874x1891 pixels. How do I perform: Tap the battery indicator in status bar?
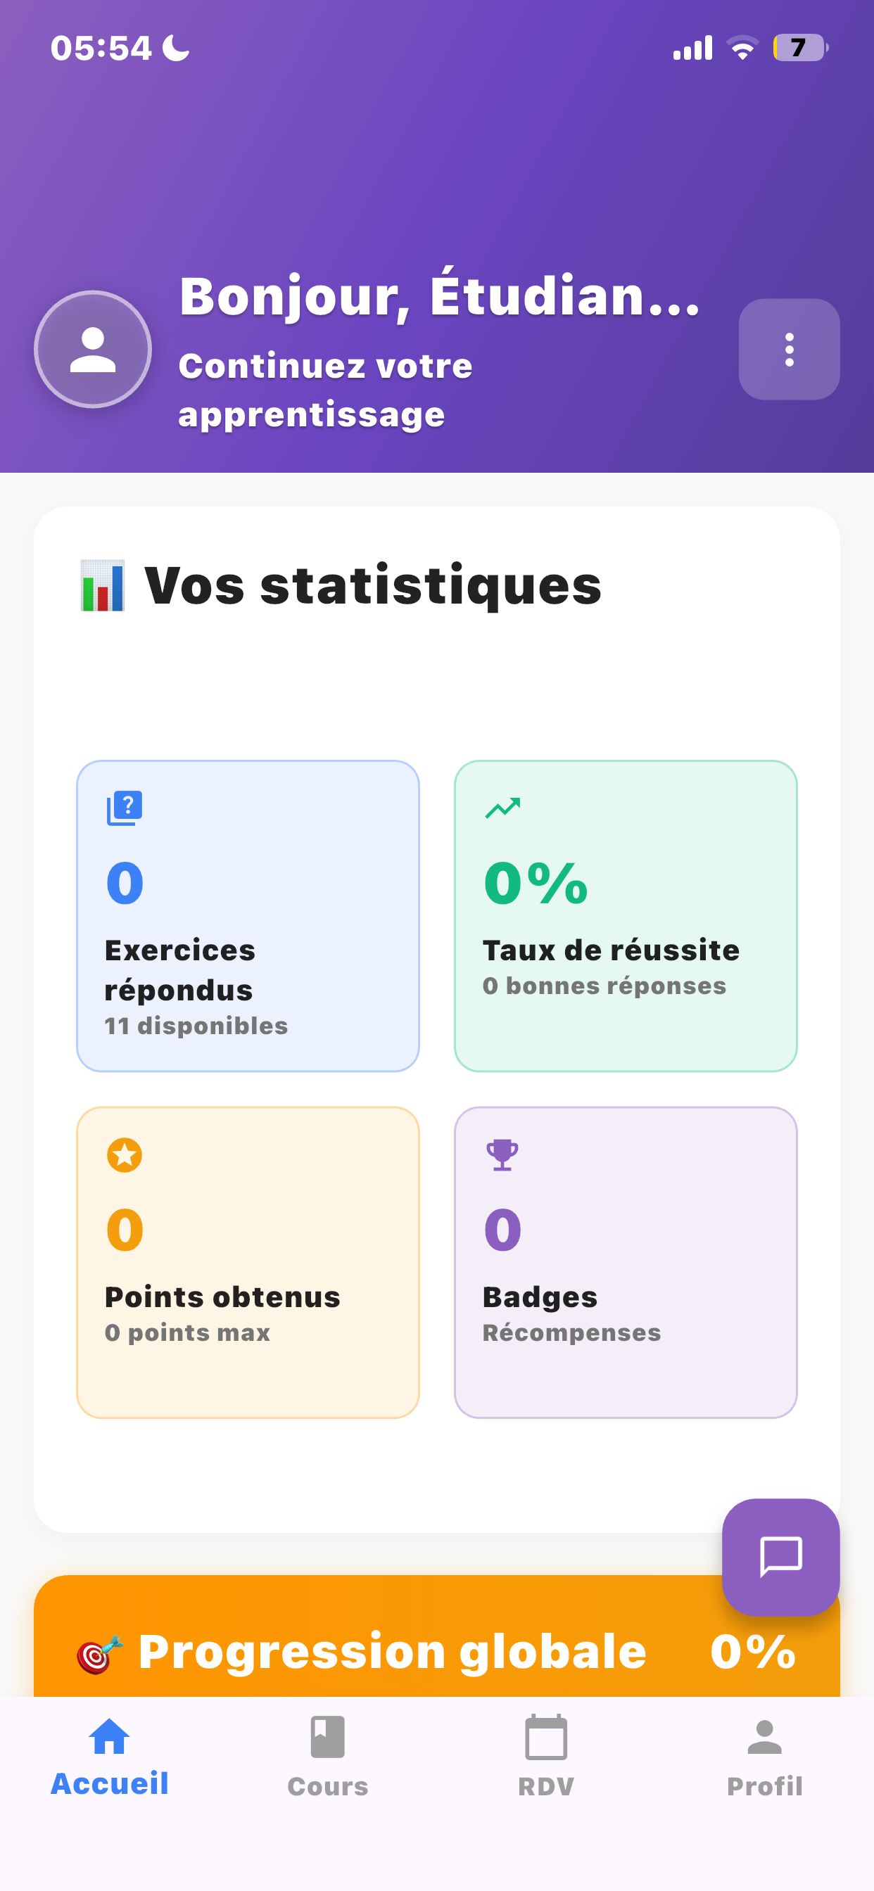tap(800, 48)
